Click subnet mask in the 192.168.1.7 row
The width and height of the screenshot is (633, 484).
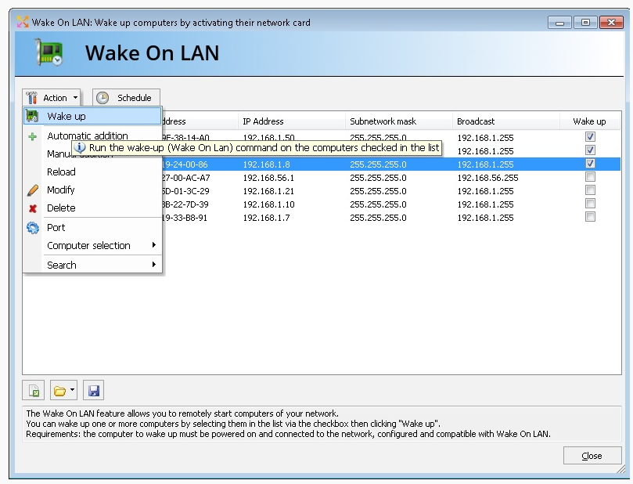point(378,218)
